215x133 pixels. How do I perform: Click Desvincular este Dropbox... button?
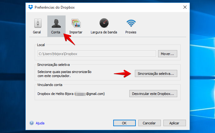153,94
